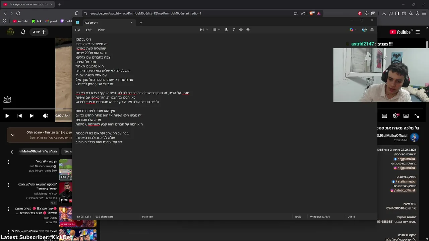429x241 pixels.
Task: Toggle italic formatting in Notepad
Action: [x=234, y=30]
